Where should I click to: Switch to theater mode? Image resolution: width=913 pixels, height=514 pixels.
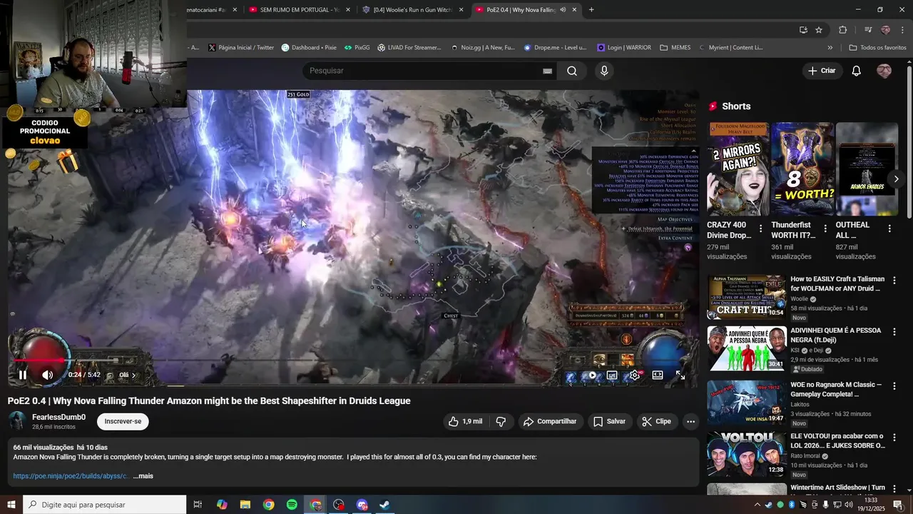click(x=658, y=375)
